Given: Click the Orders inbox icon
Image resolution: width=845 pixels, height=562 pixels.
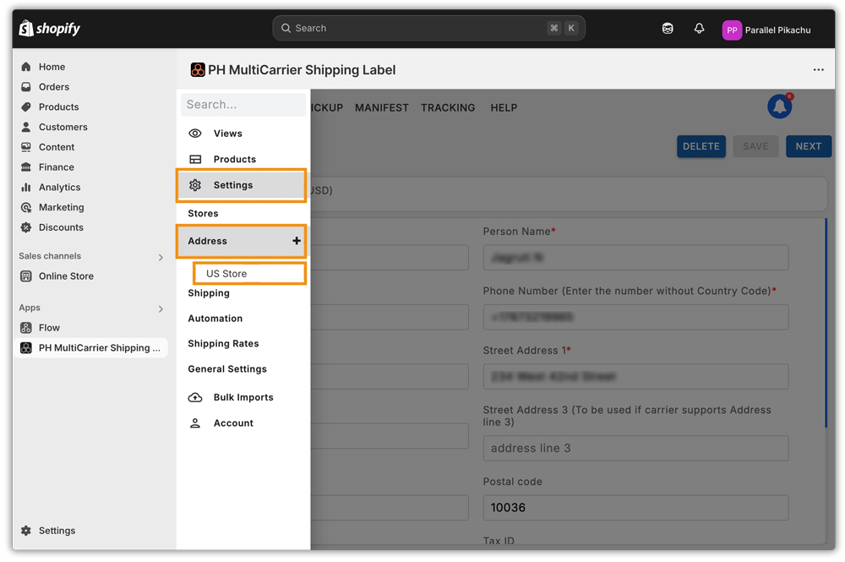Looking at the screenshot, I should point(26,87).
